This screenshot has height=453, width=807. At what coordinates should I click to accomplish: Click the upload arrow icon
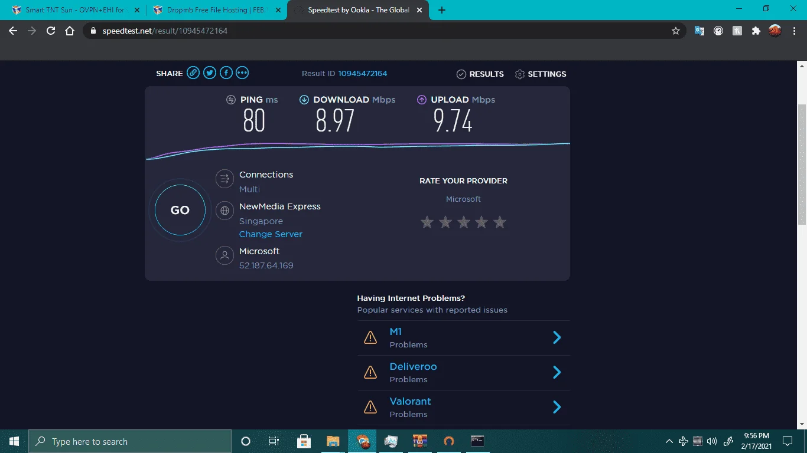pyautogui.click(x=422, y=100)
